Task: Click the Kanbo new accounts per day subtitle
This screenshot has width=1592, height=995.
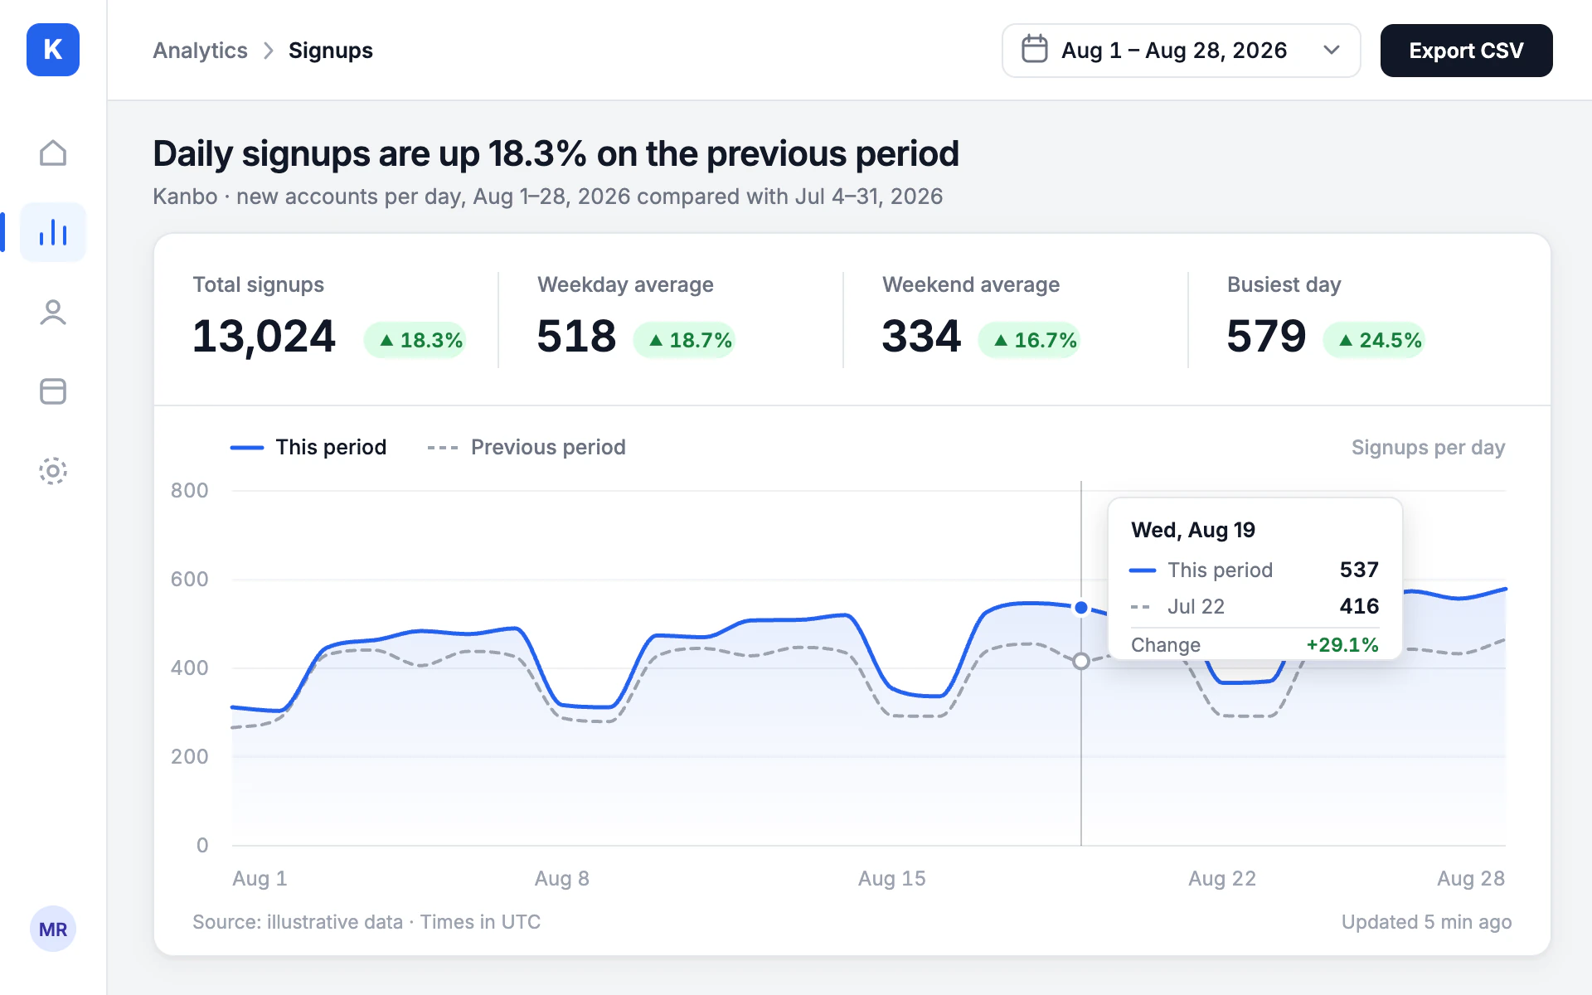Action: [548, 197]
